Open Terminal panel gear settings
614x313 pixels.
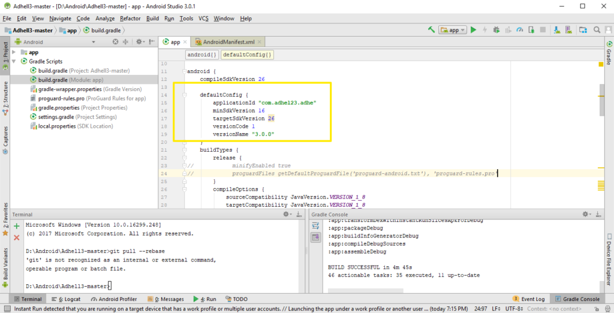[287, 214]
